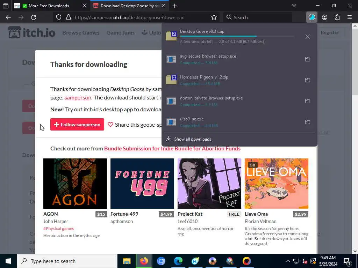
Task: Open tracking protection shield icon
Action: (59, 17)
